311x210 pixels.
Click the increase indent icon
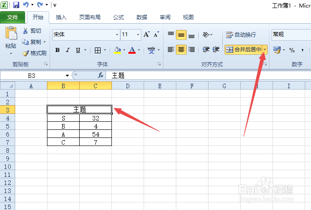pyautogui.click(x=216, y=49)
